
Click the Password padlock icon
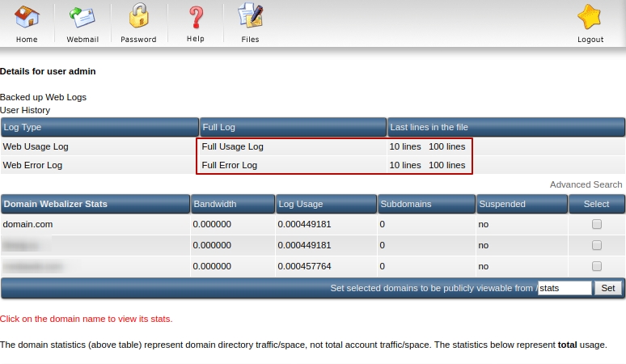(x=138, y=18)
